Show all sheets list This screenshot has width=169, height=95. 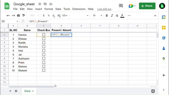[x=16, y=91]
